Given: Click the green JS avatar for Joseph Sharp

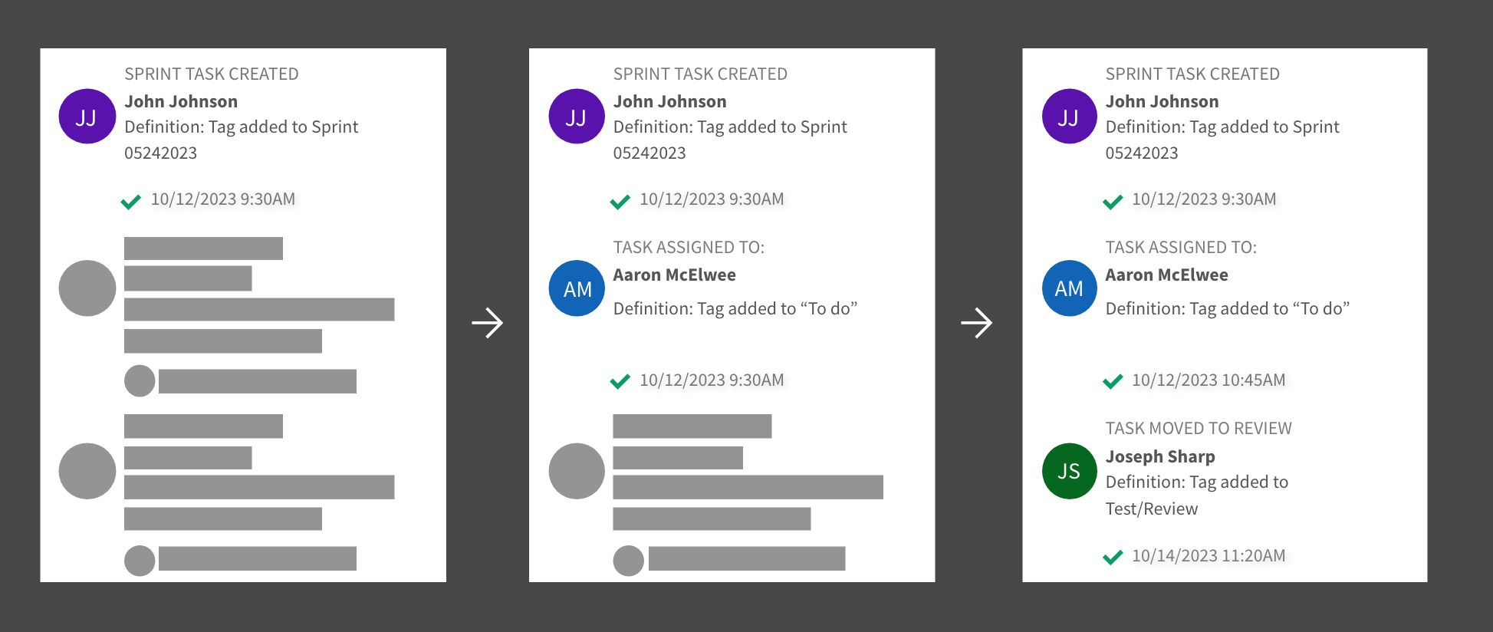Looking at the screenshot, I should pyautogui.click(x=1069, y=471).
